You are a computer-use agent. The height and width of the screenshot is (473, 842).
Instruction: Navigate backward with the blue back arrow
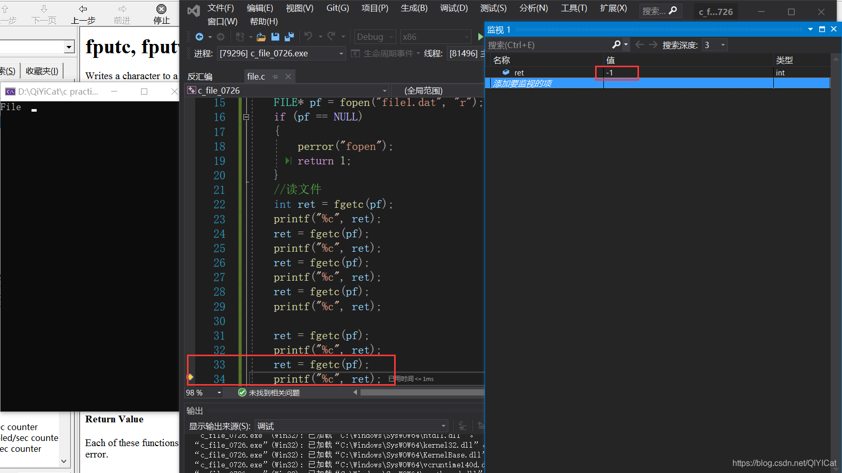[x=199, y=37]
